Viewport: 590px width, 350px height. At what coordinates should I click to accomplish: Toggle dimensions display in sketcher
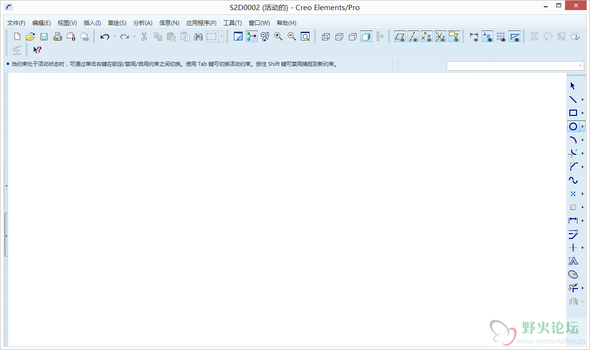pos(474,37)
